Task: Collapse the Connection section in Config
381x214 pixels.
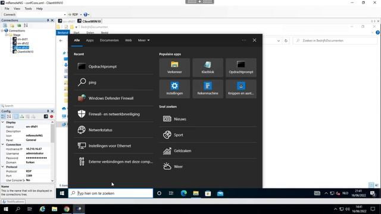Action: click(x=2, y=144)
